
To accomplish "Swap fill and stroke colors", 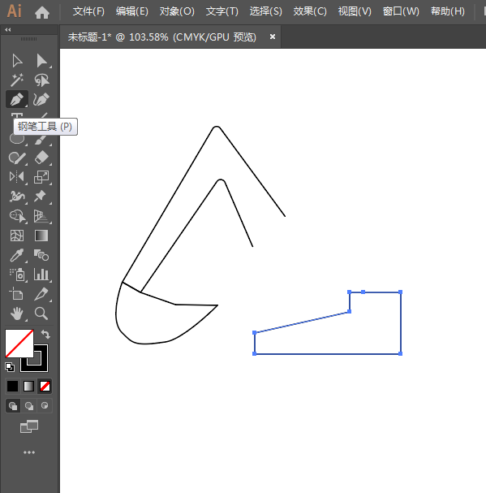I will (46, 334).
